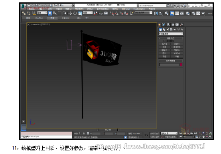Open the Select by Name dialog icon
The height and width of the screenshot is (154, 221).
point(55,14)
